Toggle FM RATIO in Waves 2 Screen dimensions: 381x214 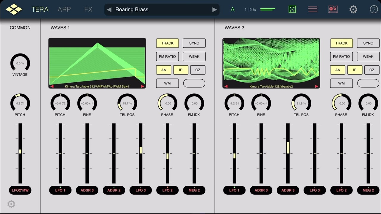pos(341,56)
